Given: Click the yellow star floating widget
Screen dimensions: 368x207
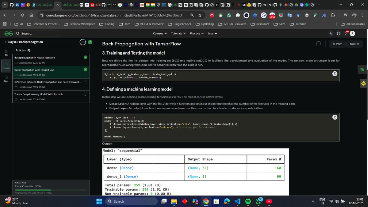Looking at the screenshot, I should [363, 83].
